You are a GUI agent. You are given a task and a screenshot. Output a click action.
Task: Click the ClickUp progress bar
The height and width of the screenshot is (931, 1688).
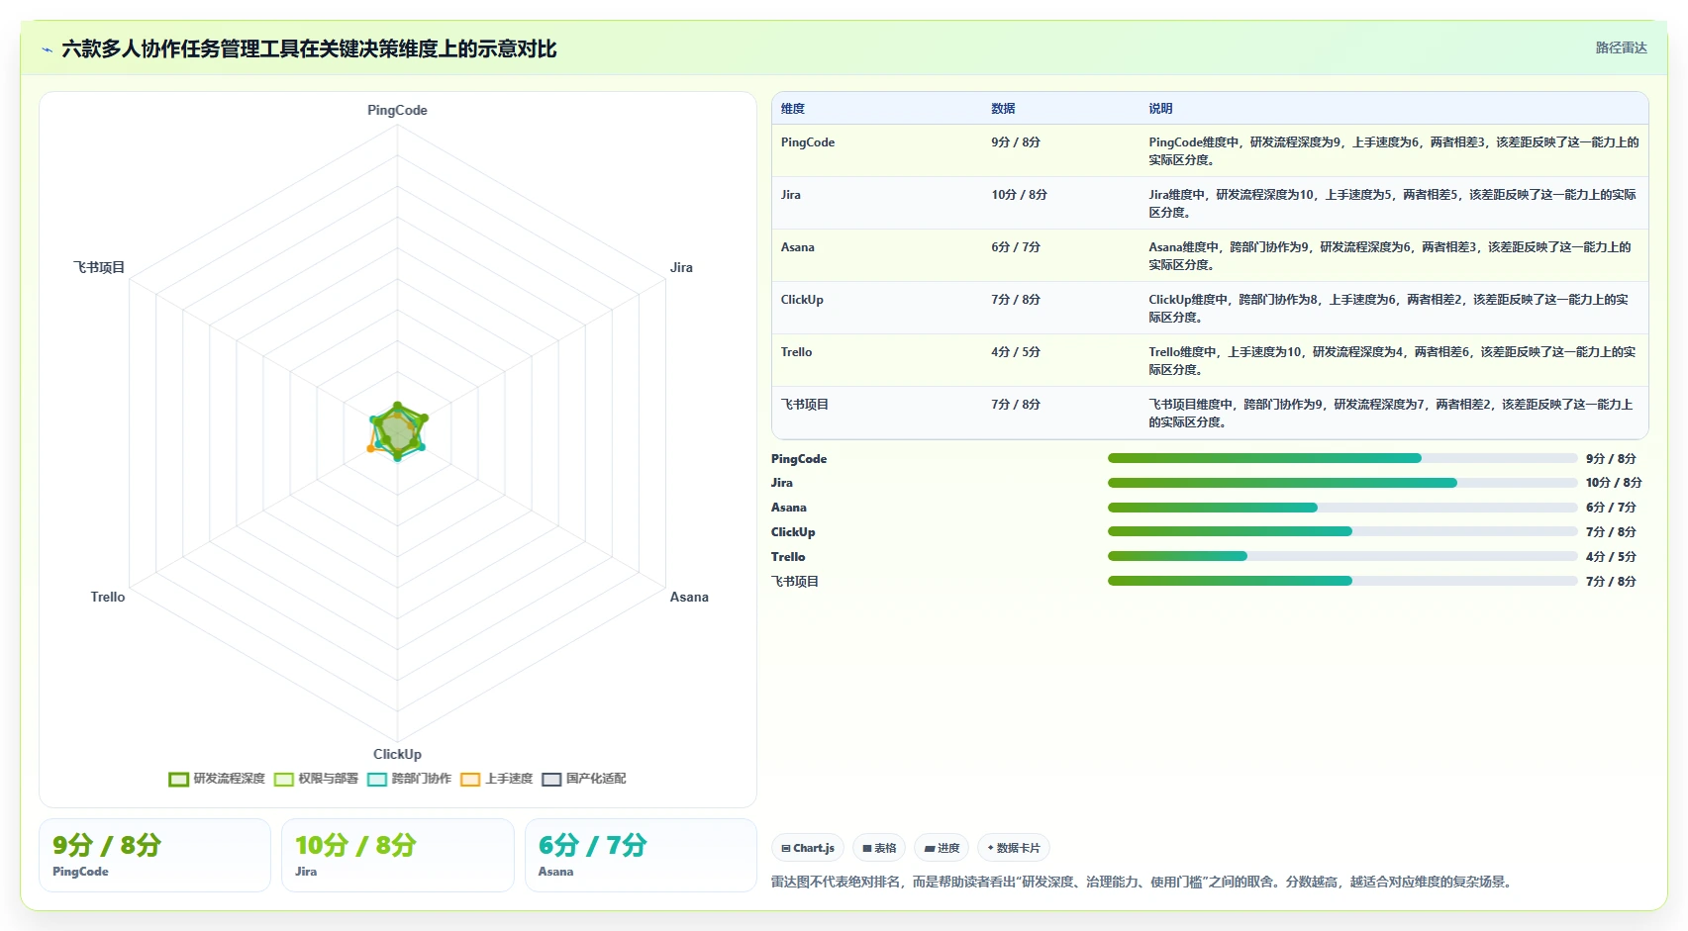[x=1342, y=531]
